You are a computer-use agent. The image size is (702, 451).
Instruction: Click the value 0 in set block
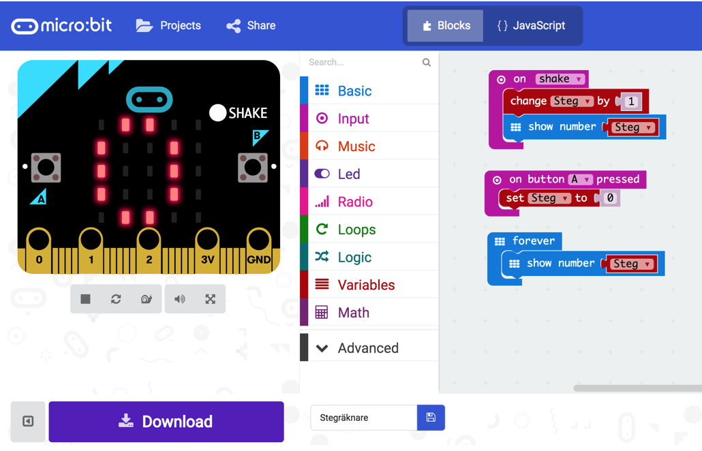(610, 198)
